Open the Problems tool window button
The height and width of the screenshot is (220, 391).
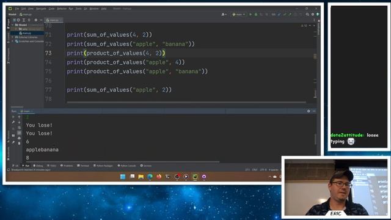67,166
